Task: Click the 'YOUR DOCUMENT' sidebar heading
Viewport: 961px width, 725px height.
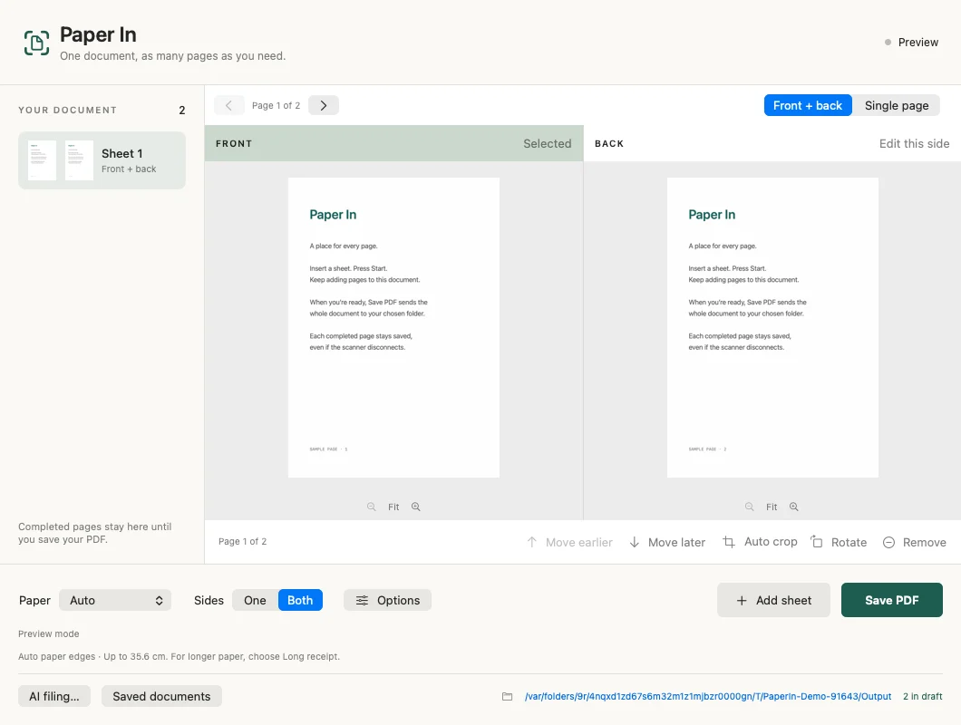Action: click(x=67, y=111)
